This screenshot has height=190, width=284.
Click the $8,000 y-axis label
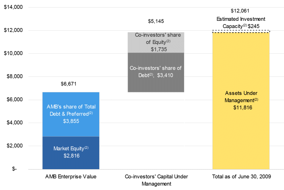(14, 76)
